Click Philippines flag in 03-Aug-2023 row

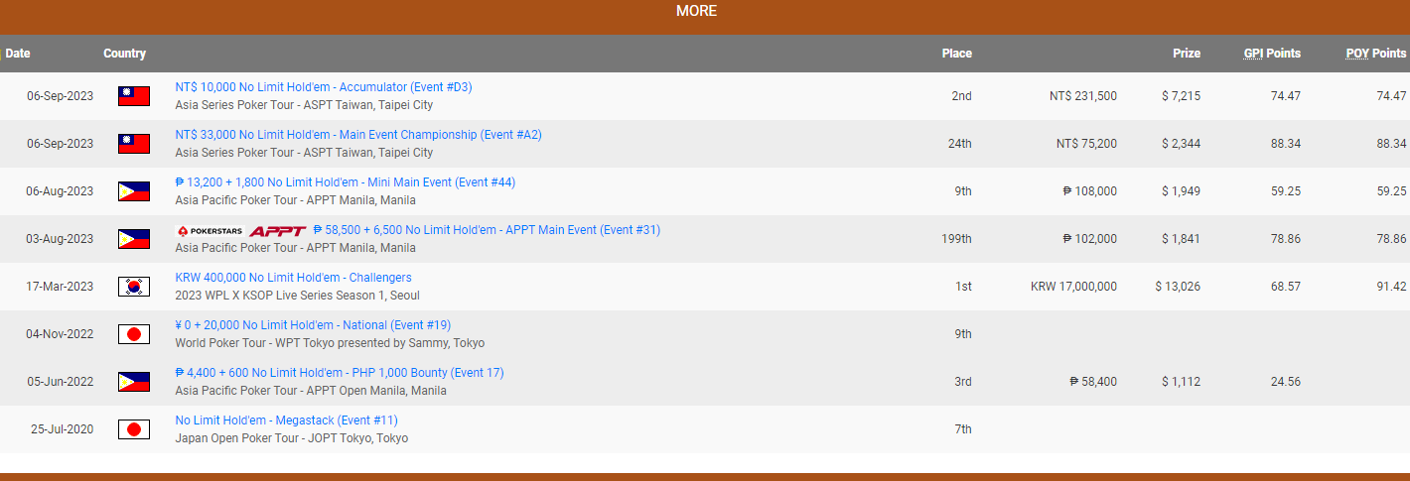point(133,239)
